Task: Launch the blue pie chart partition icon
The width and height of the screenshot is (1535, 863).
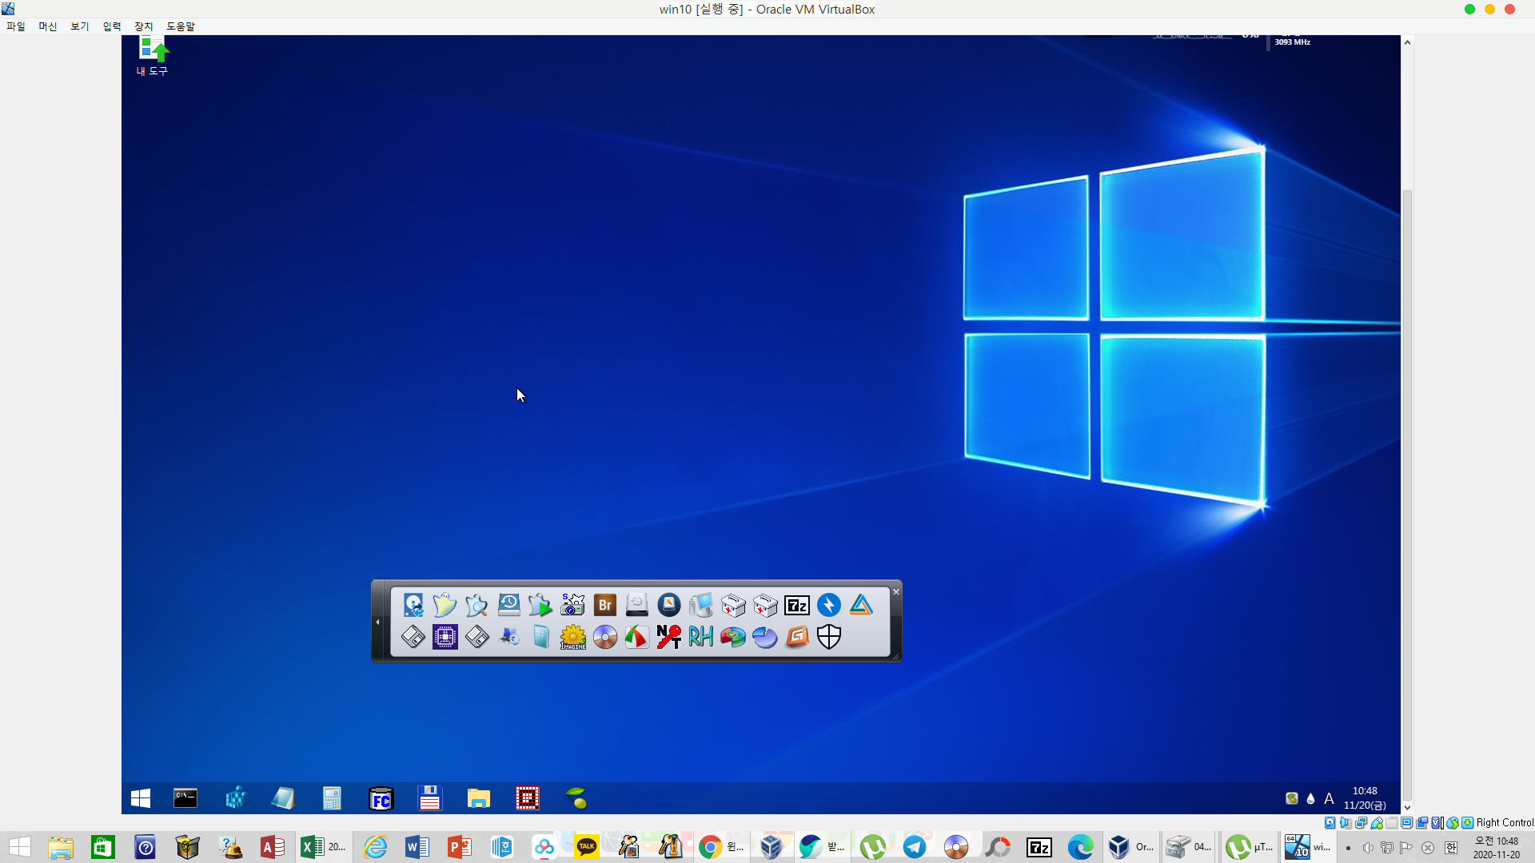Action: (x=765, y=637)
